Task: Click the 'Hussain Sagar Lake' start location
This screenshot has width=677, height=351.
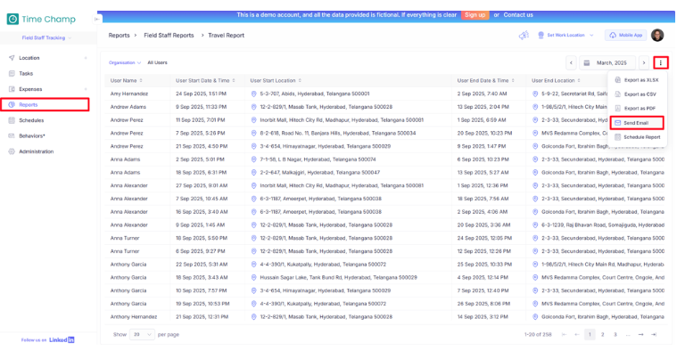Action: click(x=339, y=278)
